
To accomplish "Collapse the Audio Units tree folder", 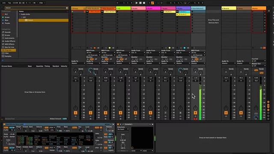I will click(x=20, y=14).
